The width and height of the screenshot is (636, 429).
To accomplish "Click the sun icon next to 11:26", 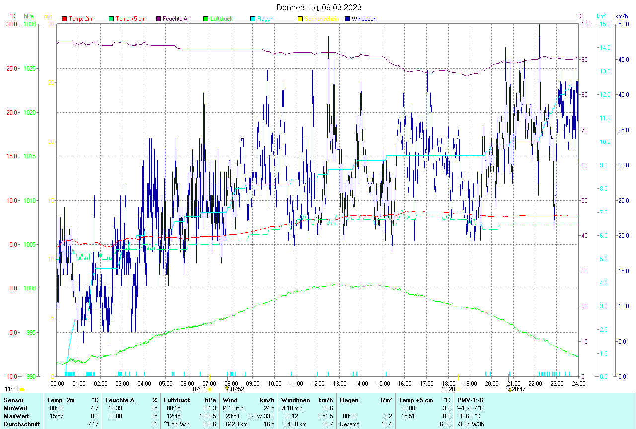I will [x=22, y=389].
